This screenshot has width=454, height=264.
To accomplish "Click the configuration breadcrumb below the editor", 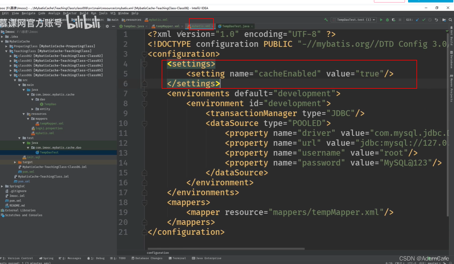I will 158,253.
